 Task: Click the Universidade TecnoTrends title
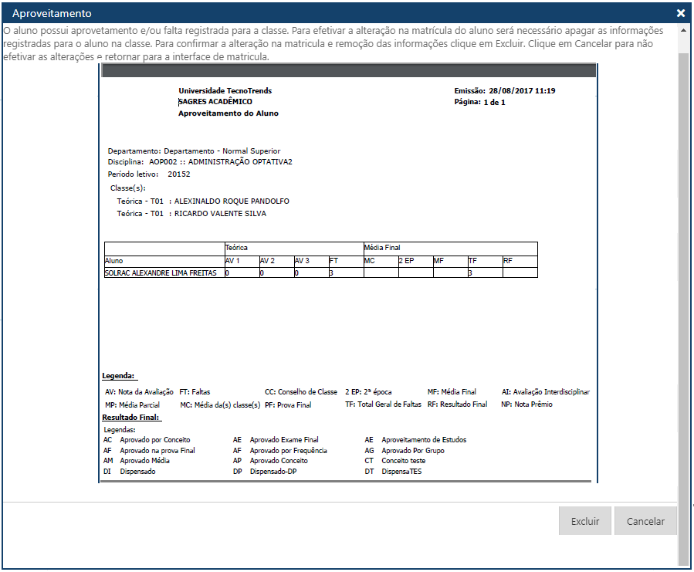pyautogui.click(x=223, y=91)
